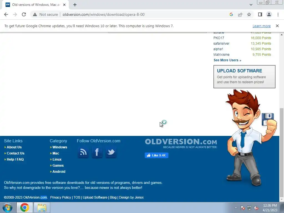Open Learn more about Chrome updates
The width and height of the screenshot is (284, 213).
point(262,26)
